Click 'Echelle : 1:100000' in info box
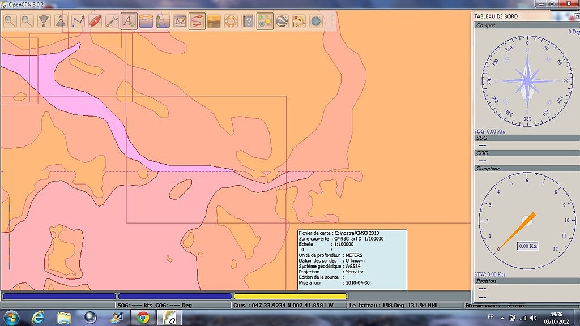The width and height of the screenshot is (580, 326). point(326,244)
